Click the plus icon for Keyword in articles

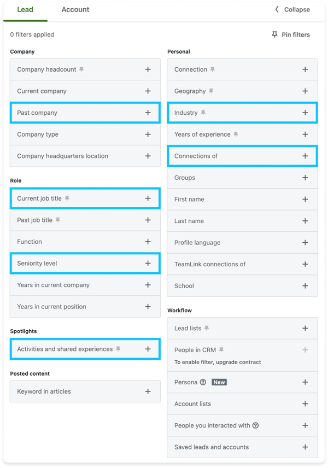(148, 391)
